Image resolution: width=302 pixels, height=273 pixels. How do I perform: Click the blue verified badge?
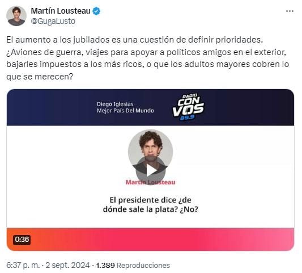coord(96,11)
